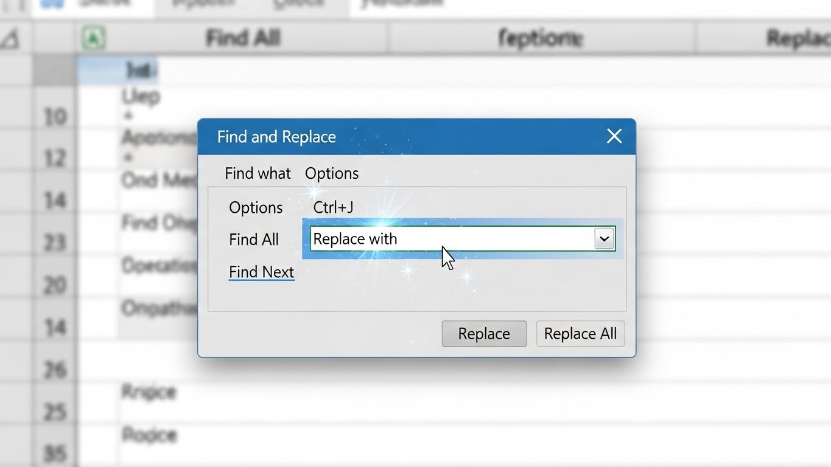Select row header 35
831x467 pixels.
[x=55, y=453]
